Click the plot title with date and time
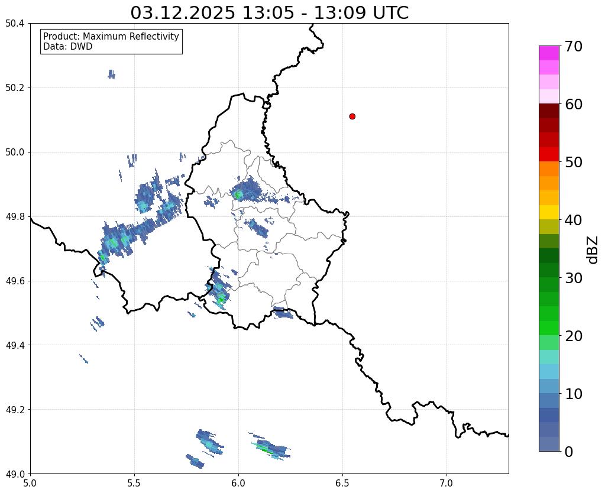 coord(269,13)
